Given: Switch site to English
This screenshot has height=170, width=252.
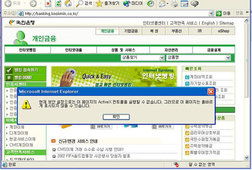Looking at the screenshot, I should coord(208,23).
